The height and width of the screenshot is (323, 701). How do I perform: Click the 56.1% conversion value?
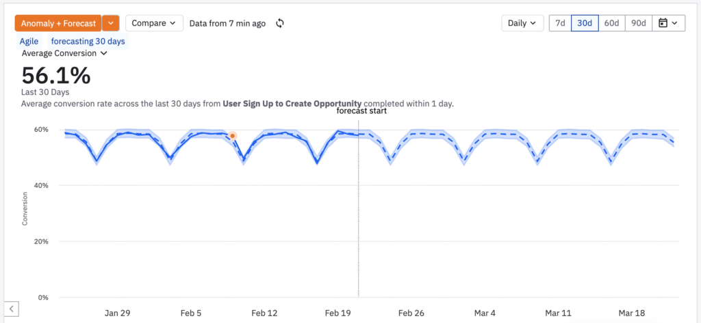coord(56,75)
